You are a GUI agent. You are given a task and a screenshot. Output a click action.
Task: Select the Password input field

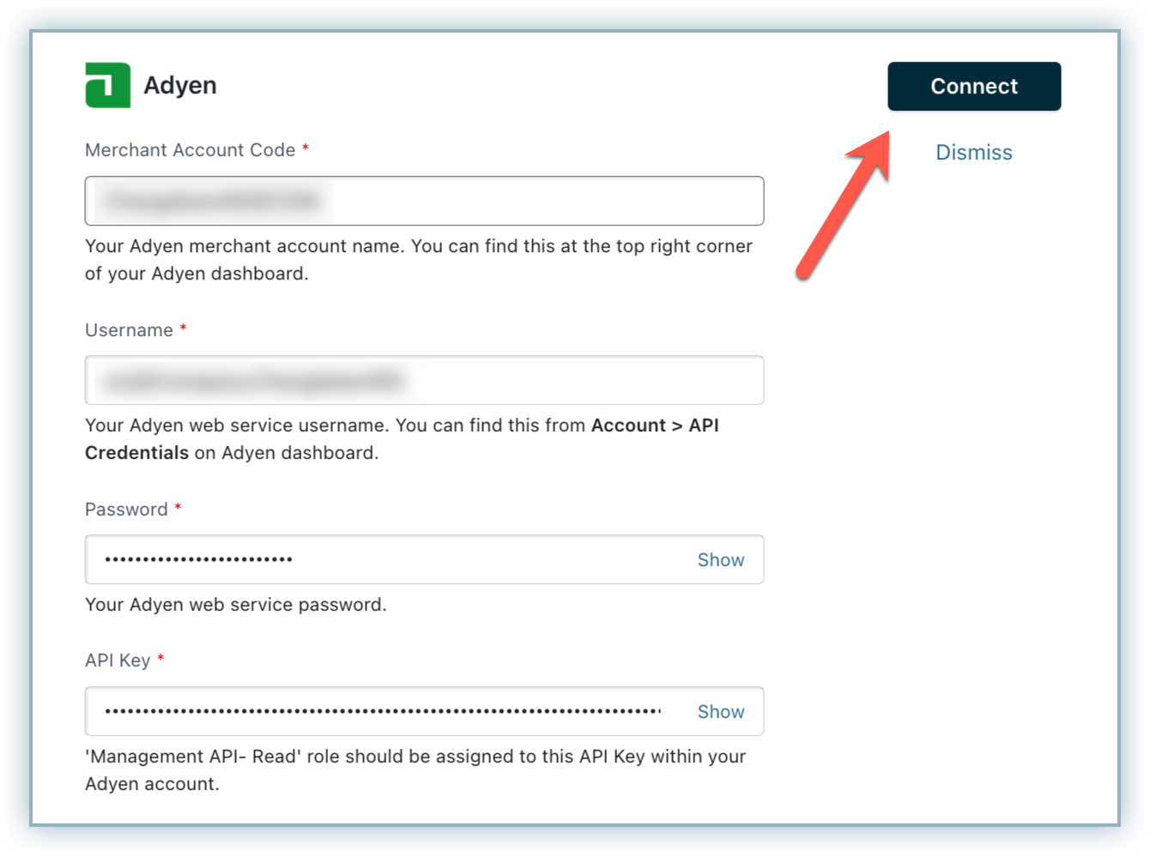[x=386, y=559]
